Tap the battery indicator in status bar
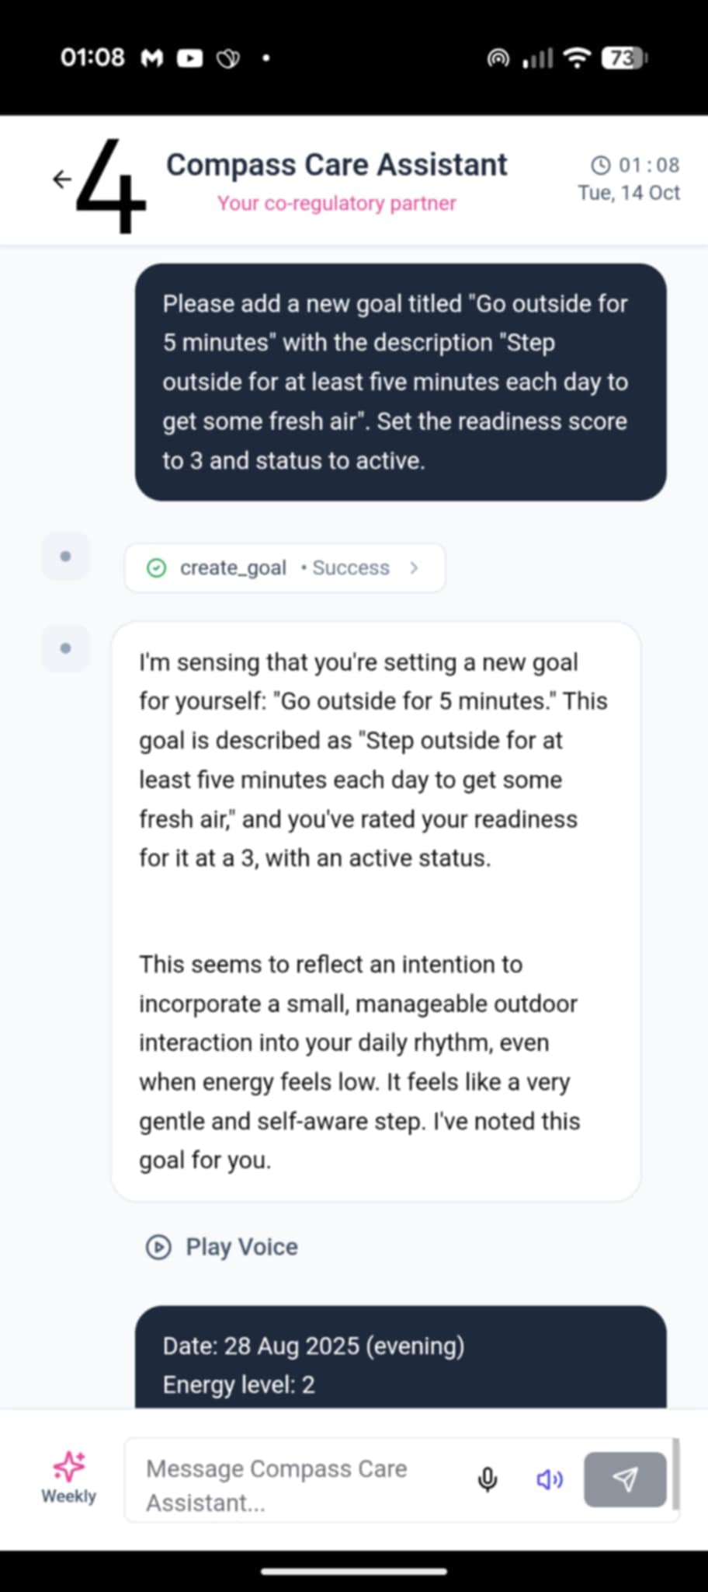 point(623,58)
